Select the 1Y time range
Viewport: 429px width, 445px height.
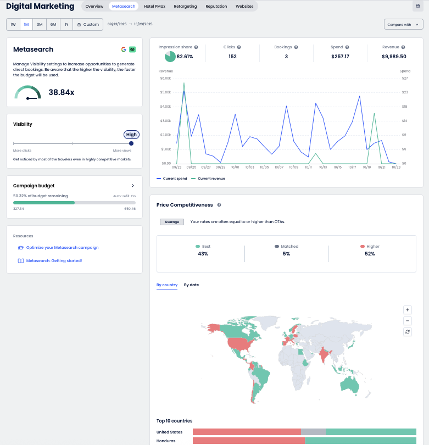66,24
